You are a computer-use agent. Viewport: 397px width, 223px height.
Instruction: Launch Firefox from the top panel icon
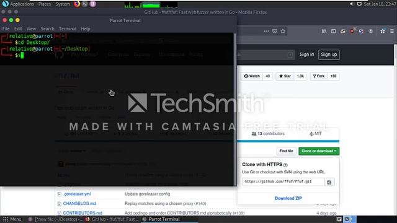click(x=77, y=4)
